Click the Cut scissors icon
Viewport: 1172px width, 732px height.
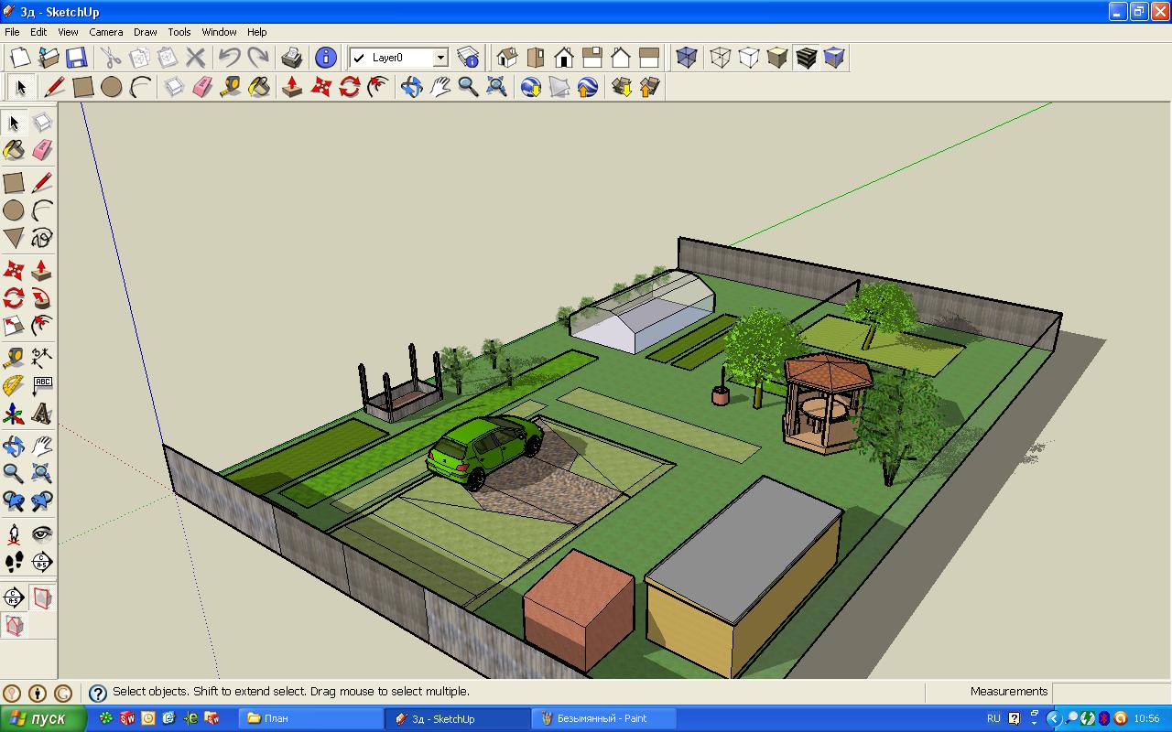(111, 58)
